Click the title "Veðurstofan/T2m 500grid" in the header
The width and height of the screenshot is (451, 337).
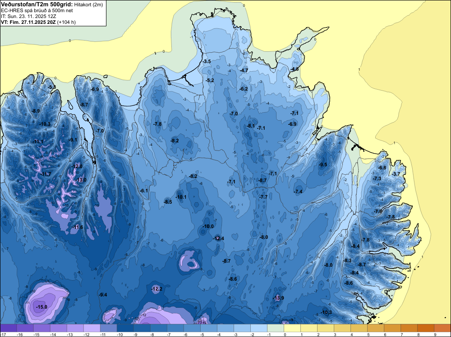point(37,5)
